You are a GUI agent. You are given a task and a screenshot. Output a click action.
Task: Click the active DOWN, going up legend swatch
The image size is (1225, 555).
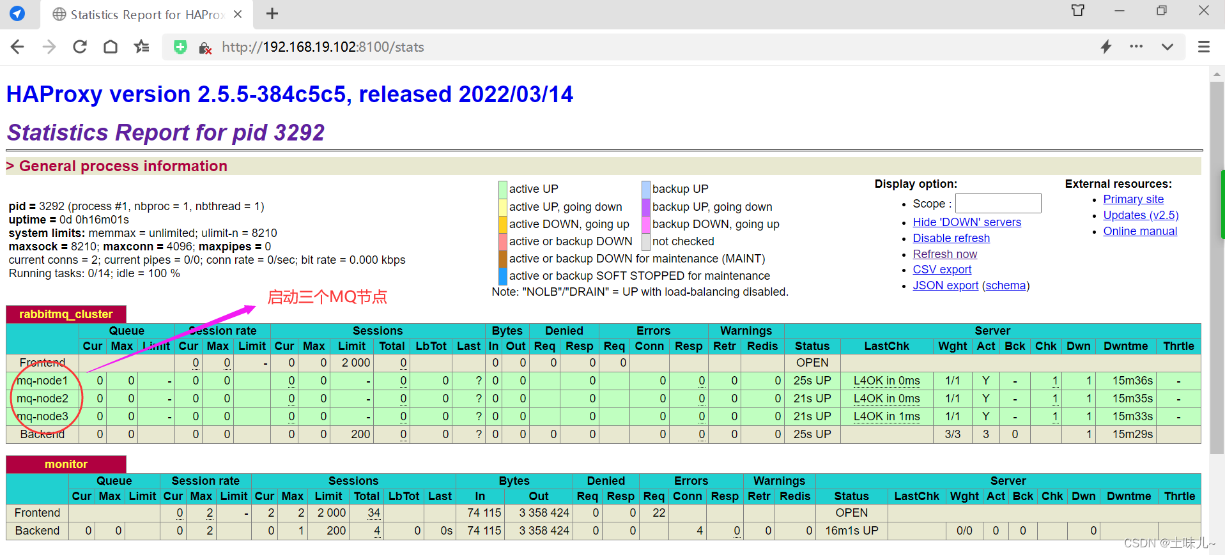coord(503,224)
